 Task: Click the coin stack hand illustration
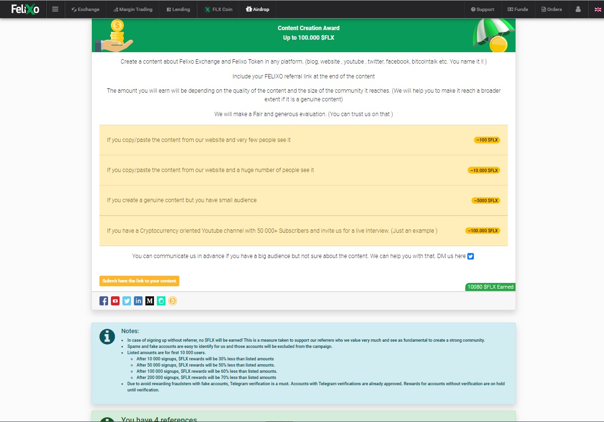pyautogui.click(x=114, y=35)
